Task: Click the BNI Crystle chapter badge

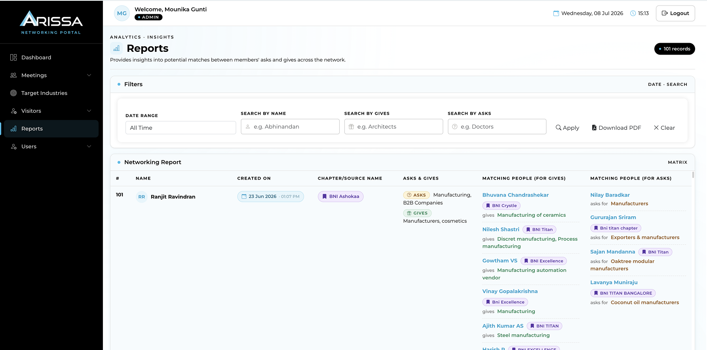Action: pos(501,206)
